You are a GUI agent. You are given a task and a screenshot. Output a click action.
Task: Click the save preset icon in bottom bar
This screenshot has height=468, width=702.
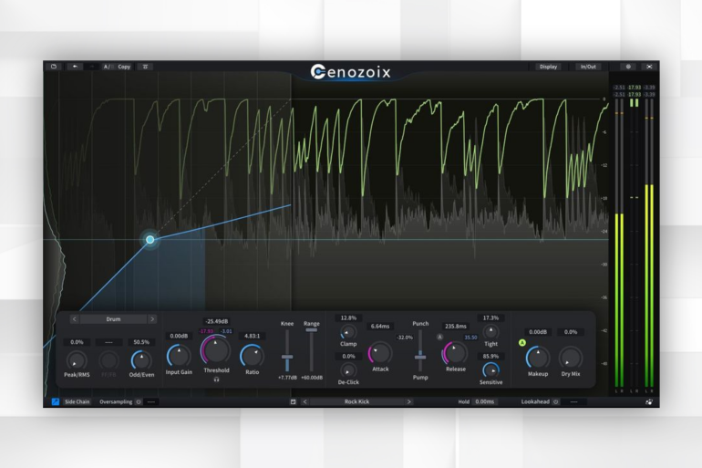click(x=293, y=401)
